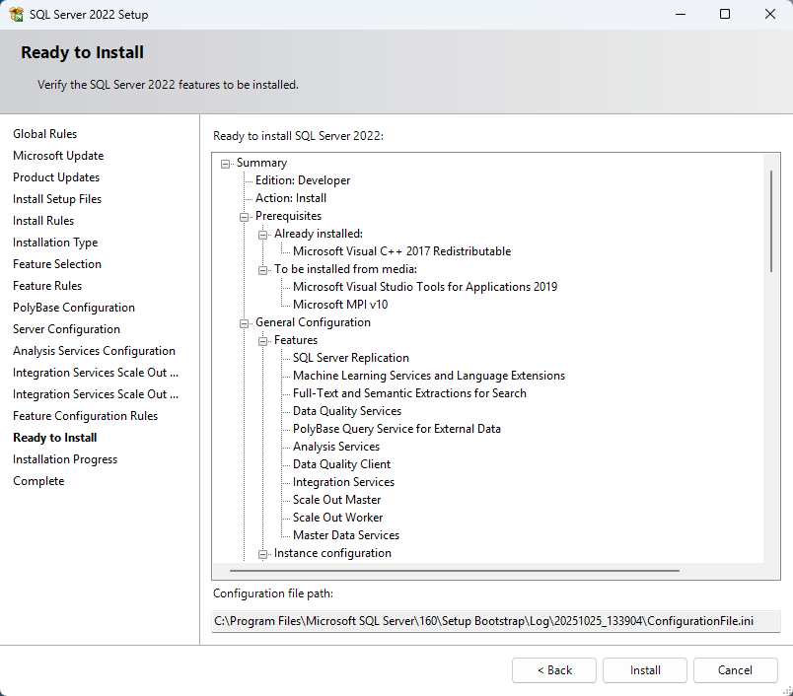
Task: Select Install Setup Files step
Action: tap(57, 199)
